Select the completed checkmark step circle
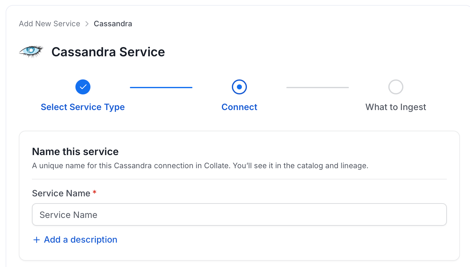The image size is (470, 267). tap(83, 87)
